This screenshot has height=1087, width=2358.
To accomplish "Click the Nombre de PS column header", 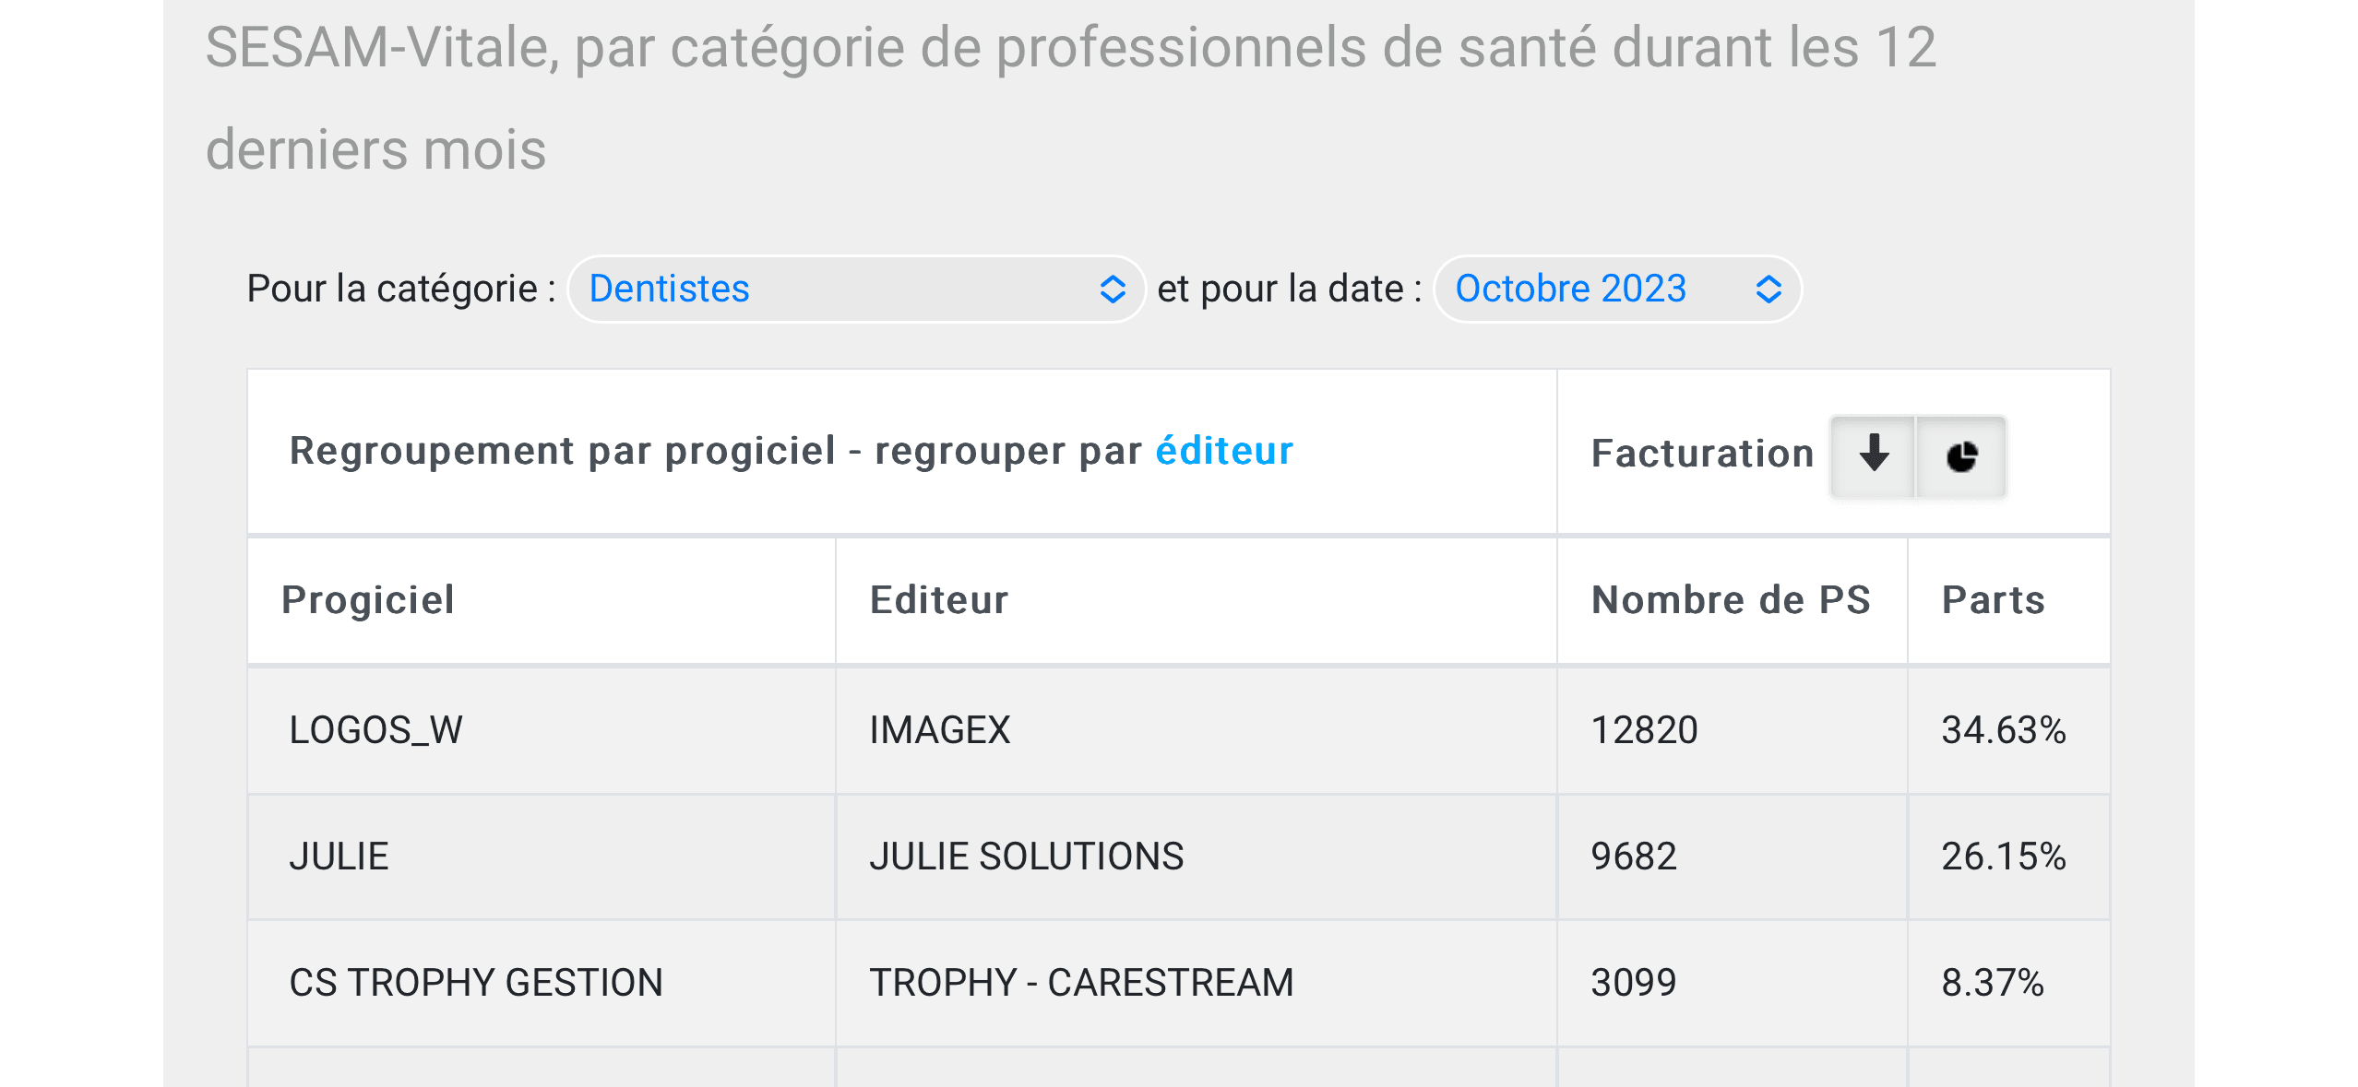I will pos(1731,600).
